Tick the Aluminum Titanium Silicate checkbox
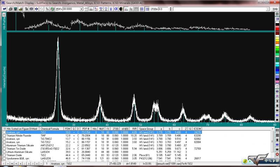This screenshot has width=280, height=167. point(4,145)
